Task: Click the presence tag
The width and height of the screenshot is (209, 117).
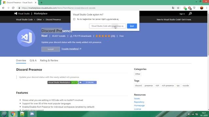Action: (149, 85)
